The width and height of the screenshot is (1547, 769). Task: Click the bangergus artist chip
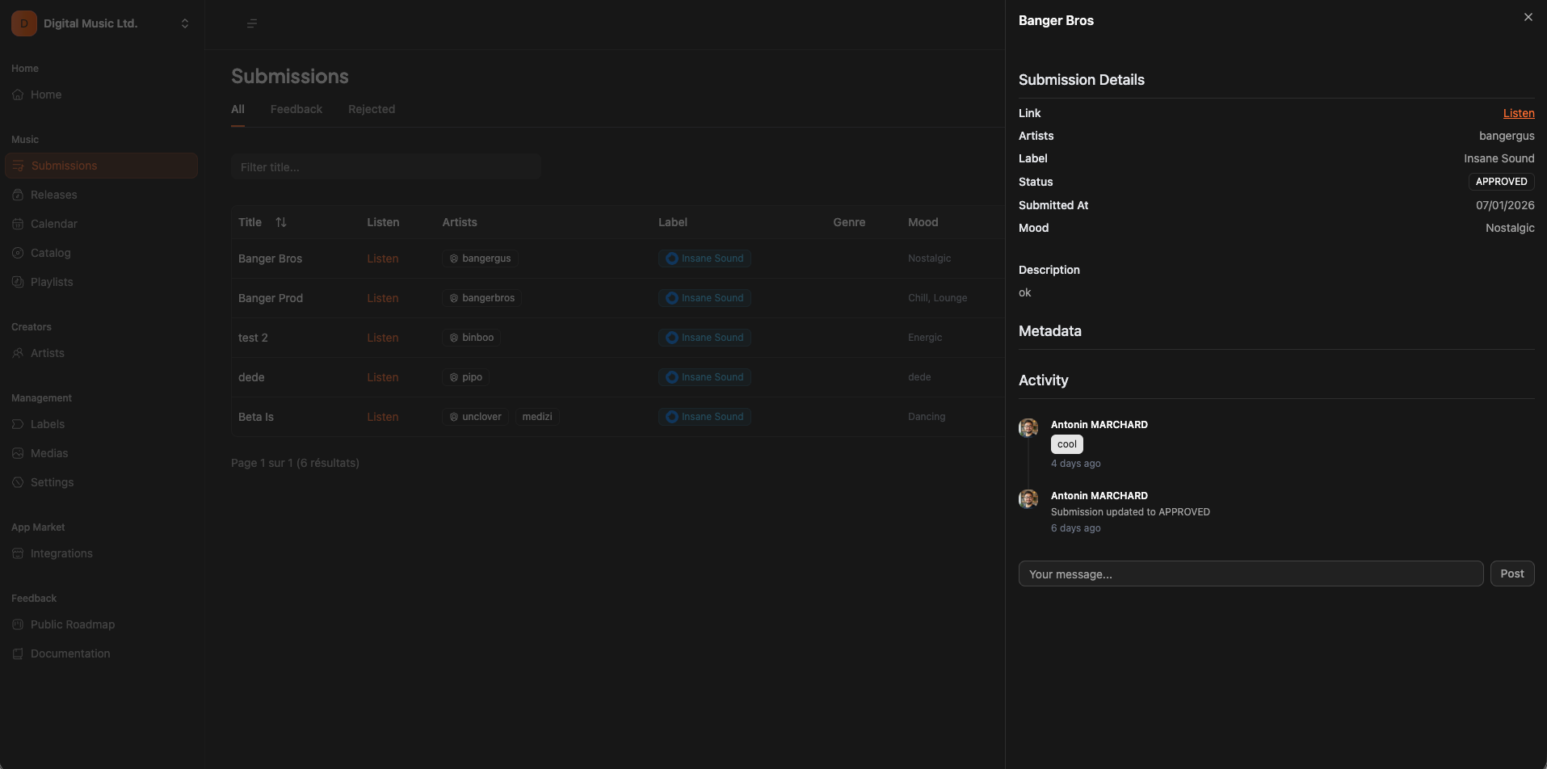[x=480, y=258]
